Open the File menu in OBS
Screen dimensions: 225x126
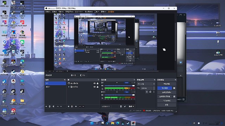click(x=48, y=12)
